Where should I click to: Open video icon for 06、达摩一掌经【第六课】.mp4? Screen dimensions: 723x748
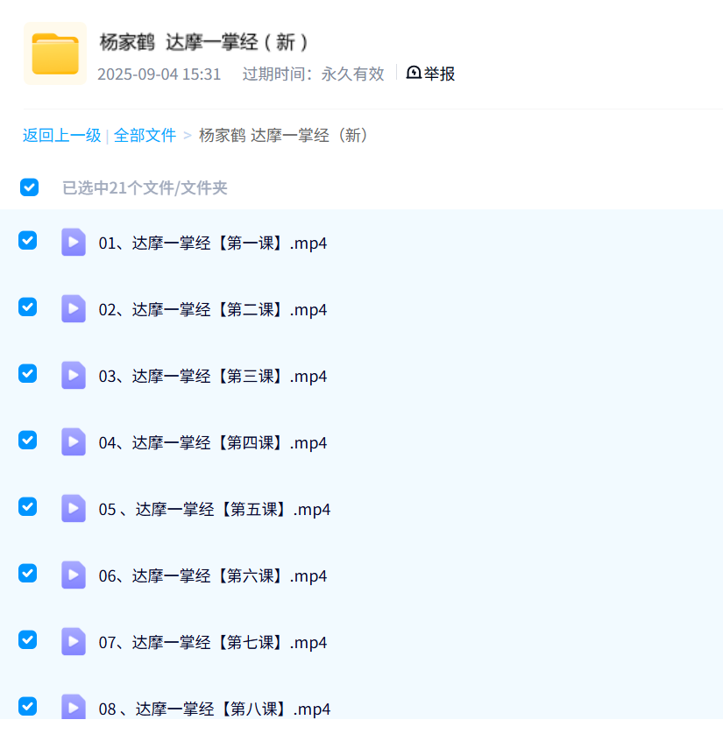click(74, 575)
